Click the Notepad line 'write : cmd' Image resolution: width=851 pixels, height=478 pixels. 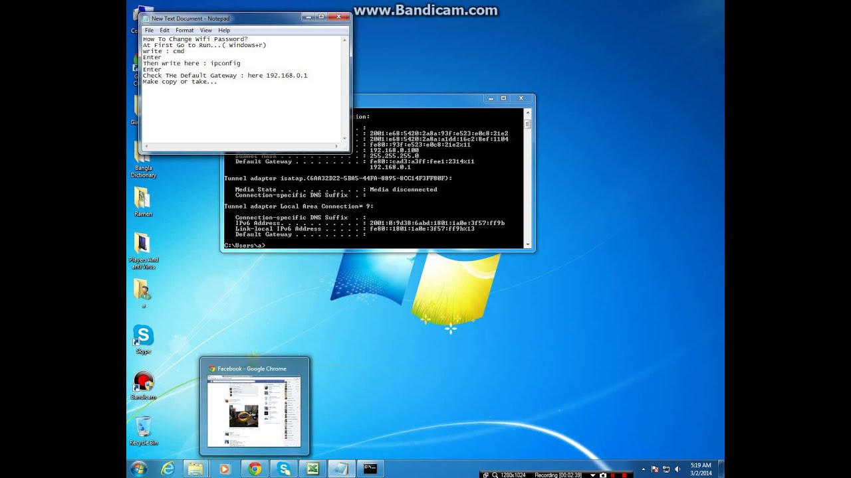click(164, 51)
